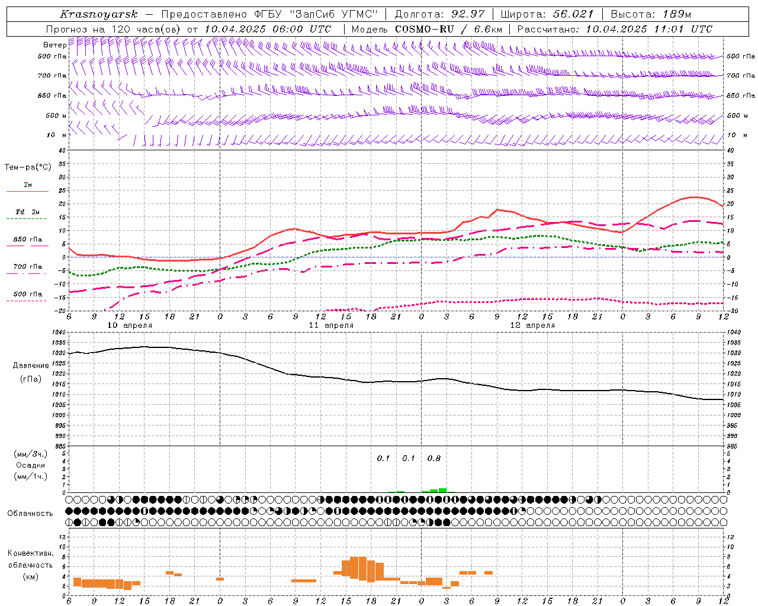
Task: Select the 'Долгота: 92.97' header value
Action: 439,14
